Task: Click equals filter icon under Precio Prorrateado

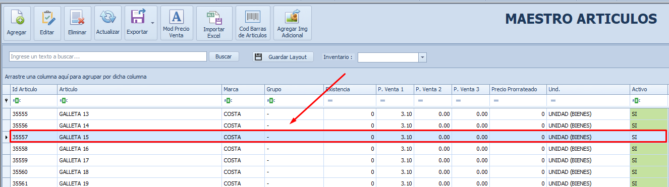Action: (x=496, y=101)
